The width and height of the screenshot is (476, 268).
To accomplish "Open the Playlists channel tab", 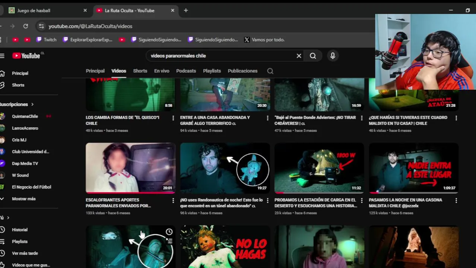I will coord(212,71).
